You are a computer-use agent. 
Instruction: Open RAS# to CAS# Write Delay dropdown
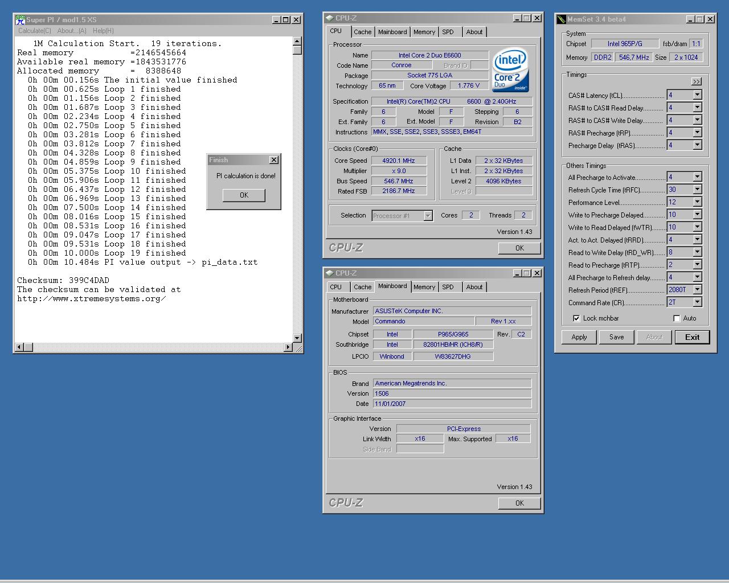[697, 120]
